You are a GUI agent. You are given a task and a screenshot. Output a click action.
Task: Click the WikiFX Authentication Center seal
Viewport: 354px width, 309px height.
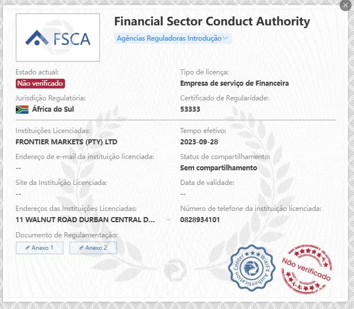252,268
